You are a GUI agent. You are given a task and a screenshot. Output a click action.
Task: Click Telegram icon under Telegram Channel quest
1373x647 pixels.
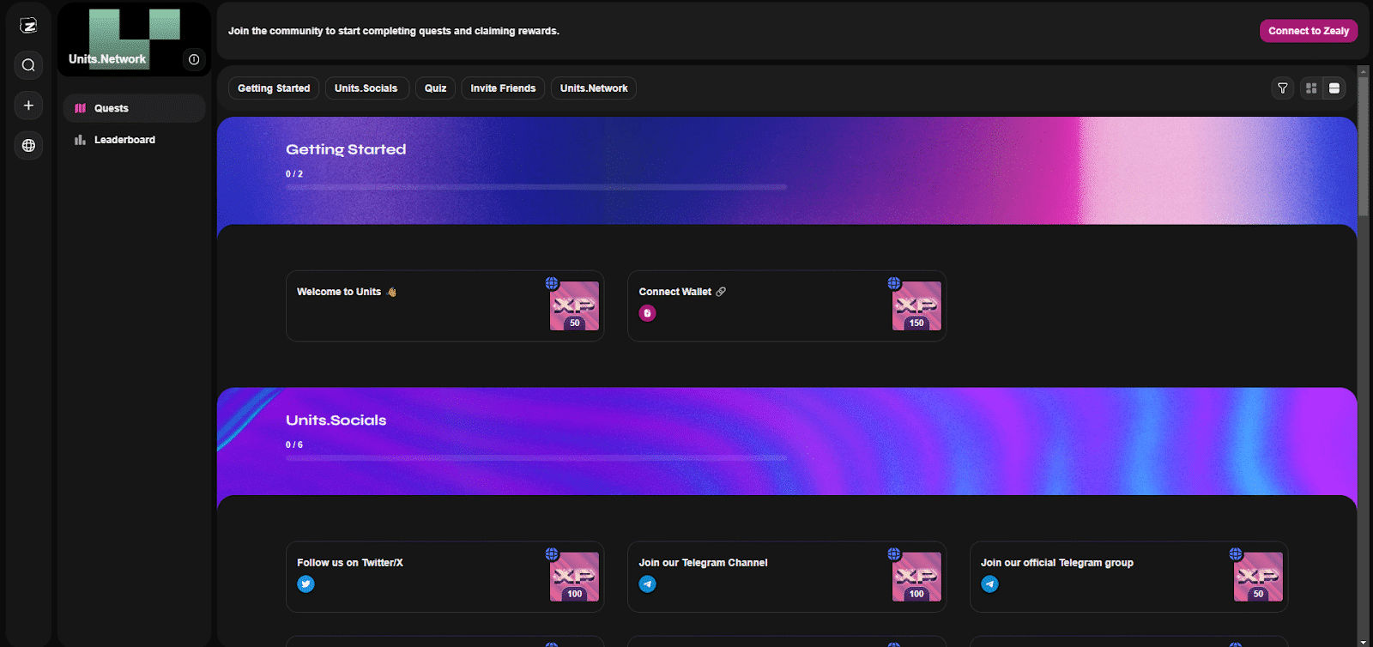tap(648, 584)
